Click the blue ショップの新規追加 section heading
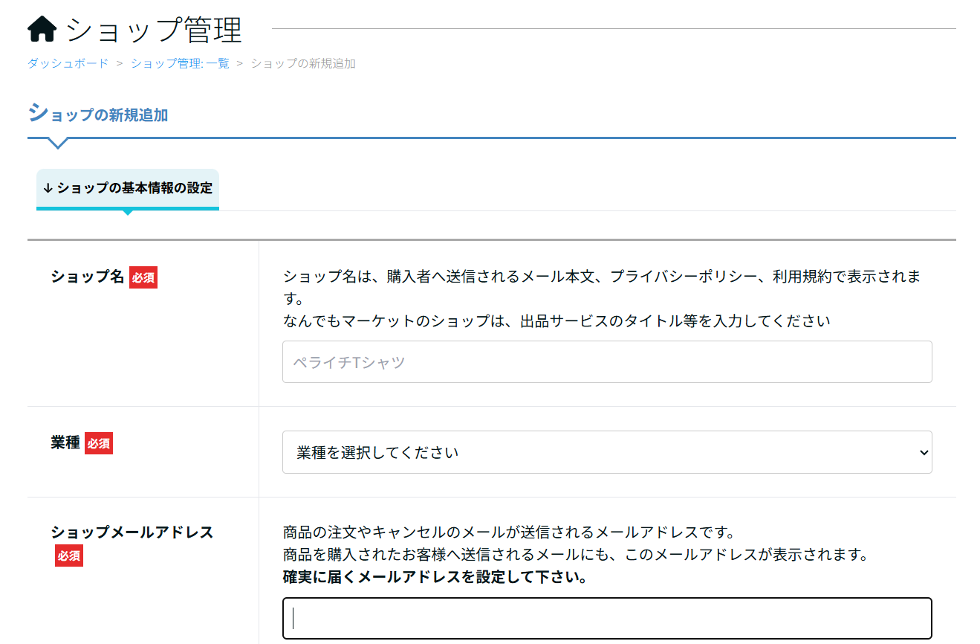The image size is (980, 644). [x=98, y=115]
